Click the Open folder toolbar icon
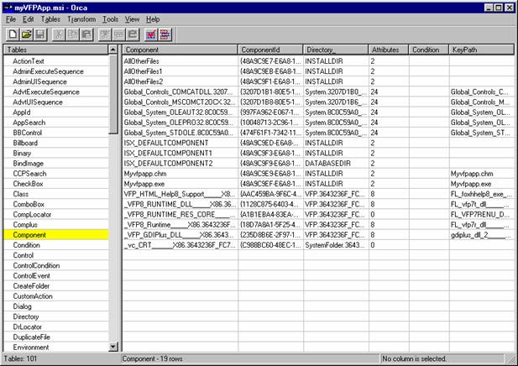The image size is (518, 366). click(26, 34)
